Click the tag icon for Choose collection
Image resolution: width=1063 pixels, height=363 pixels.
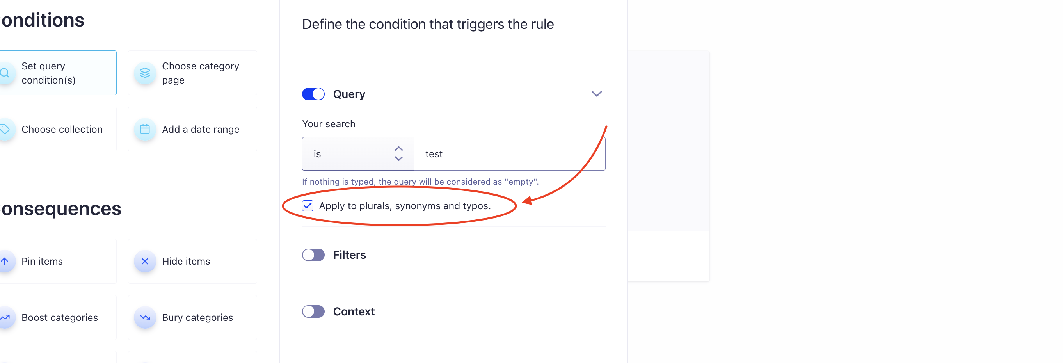click(5, 129)
